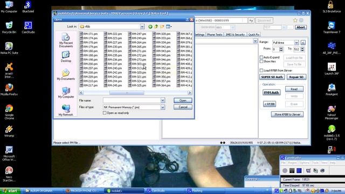Click the < RFBB button
This screenshot has width=345, height=194.
click(x=270, y=104)
